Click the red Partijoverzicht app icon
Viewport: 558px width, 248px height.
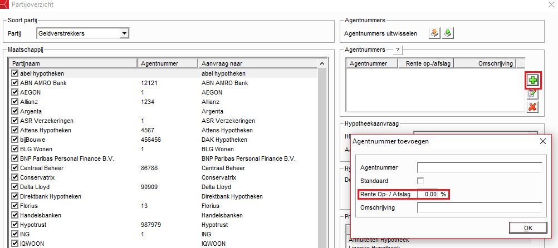point(4,4)
